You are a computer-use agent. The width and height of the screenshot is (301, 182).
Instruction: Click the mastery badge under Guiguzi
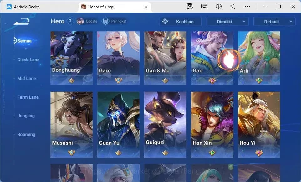tap(165, 153)
